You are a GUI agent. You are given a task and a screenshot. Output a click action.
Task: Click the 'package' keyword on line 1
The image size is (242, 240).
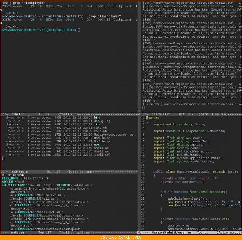153,118
